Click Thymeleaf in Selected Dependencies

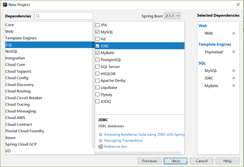tap(214, 52)
